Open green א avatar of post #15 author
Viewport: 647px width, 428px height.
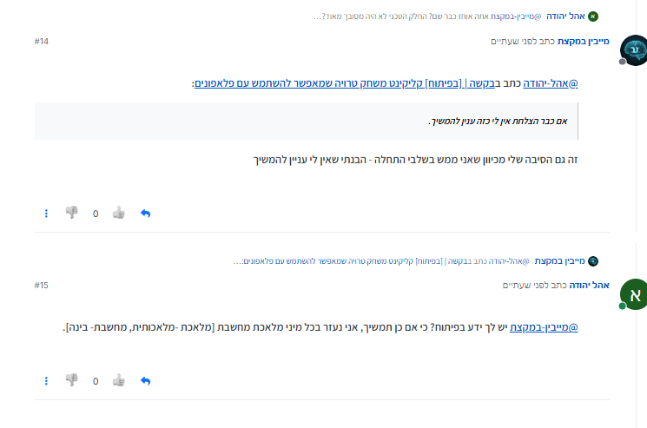(x=634, y=294)
